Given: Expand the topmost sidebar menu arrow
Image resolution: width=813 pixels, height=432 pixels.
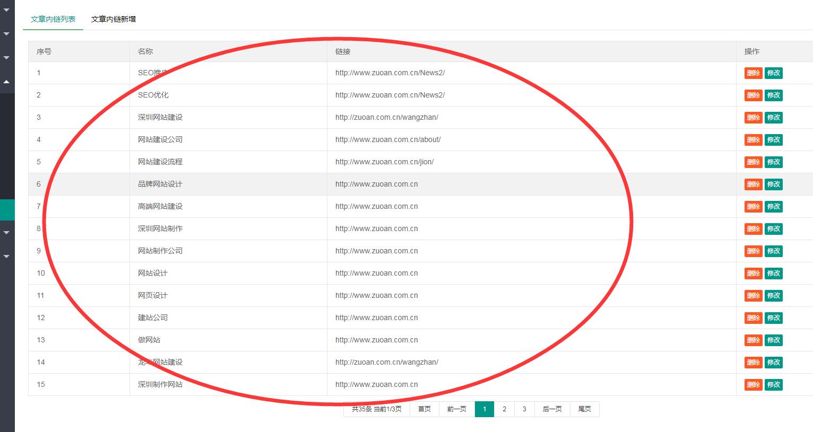Looking at the screenshot, I should (x=6, y=10).
